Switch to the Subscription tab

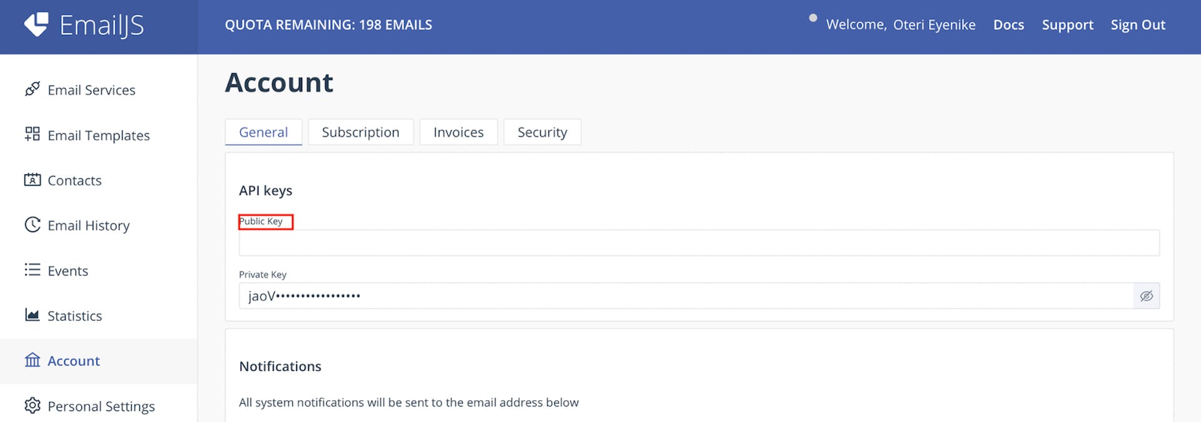[360, 132]
